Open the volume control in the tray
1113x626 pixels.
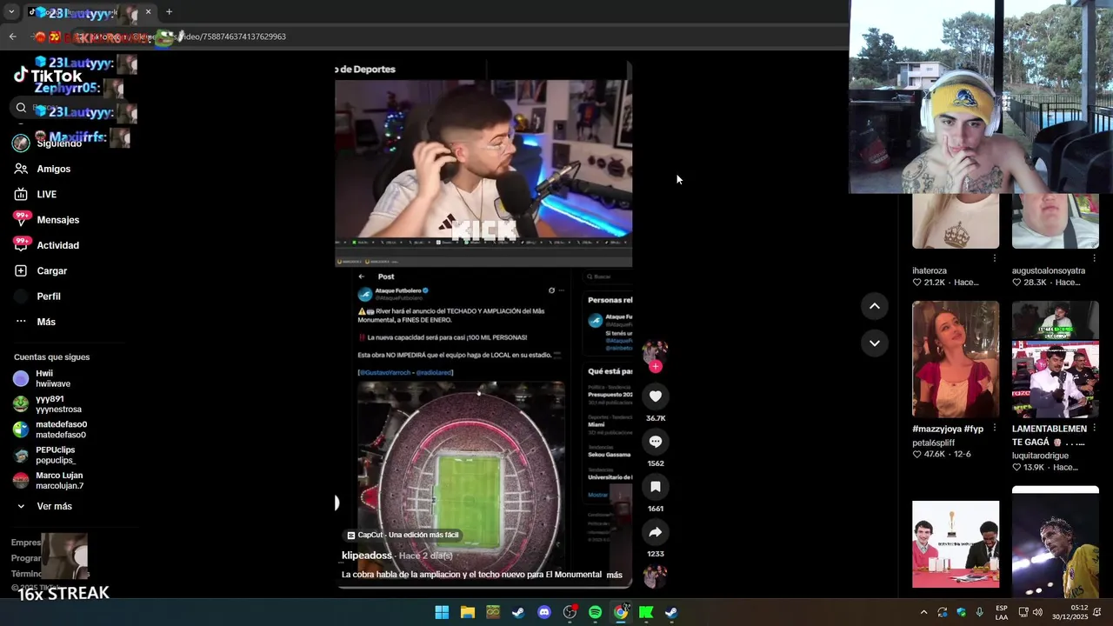[x=1037, y=612]
